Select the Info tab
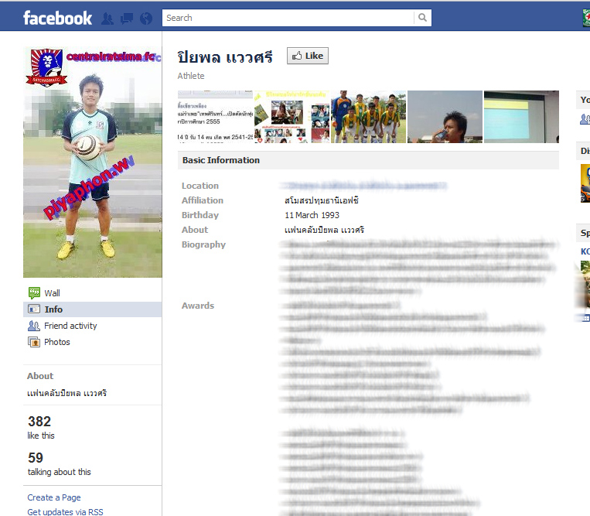590x516 pixels. point(93,309)
